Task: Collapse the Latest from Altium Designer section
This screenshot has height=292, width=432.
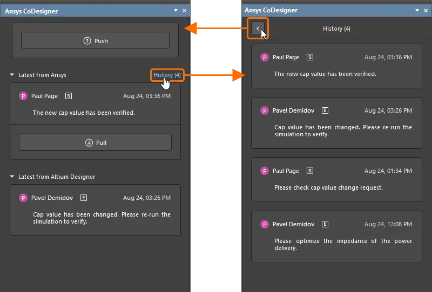Action: coord(12,177)
